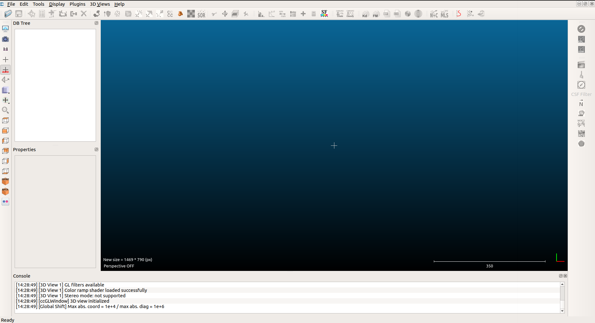This screenshot has height=323, width=595.
Task: Expand the DB Tree panel options
Action: pos(96,23)
